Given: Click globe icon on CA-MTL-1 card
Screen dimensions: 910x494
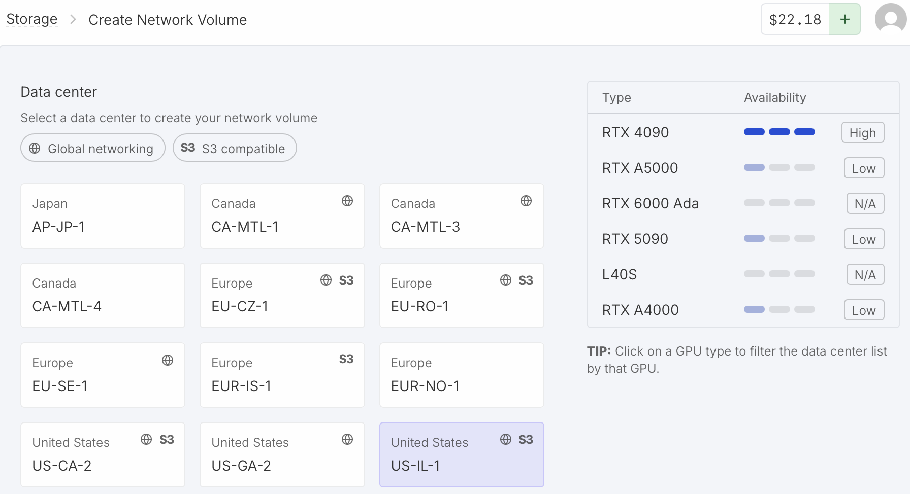Looking at the screenshot, I should tap(347, 201).
